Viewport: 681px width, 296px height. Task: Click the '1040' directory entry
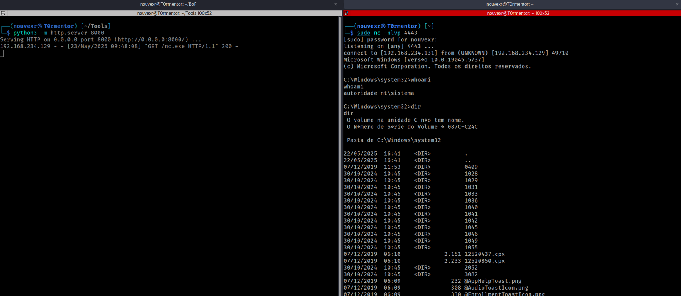471,207
